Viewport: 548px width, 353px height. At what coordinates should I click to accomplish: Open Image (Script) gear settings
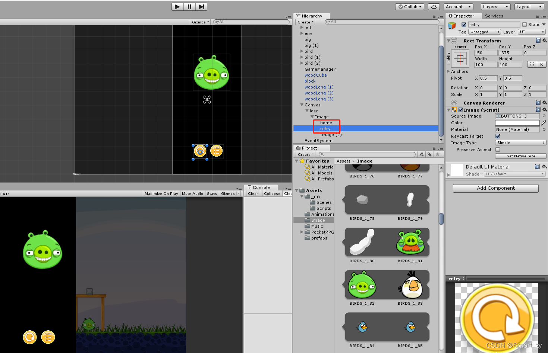coord(544,110)
